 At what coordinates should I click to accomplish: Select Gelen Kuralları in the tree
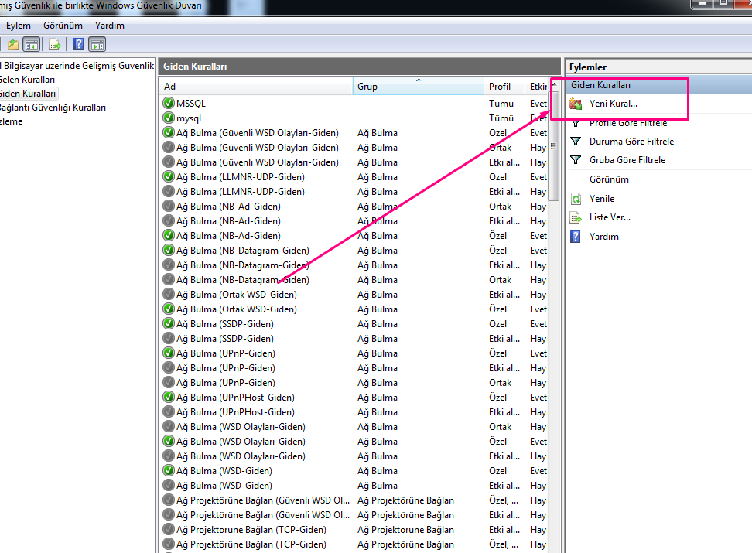tap(27, 80)
